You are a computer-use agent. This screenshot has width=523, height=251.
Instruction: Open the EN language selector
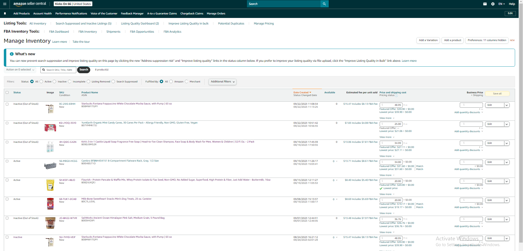point(501,4)
